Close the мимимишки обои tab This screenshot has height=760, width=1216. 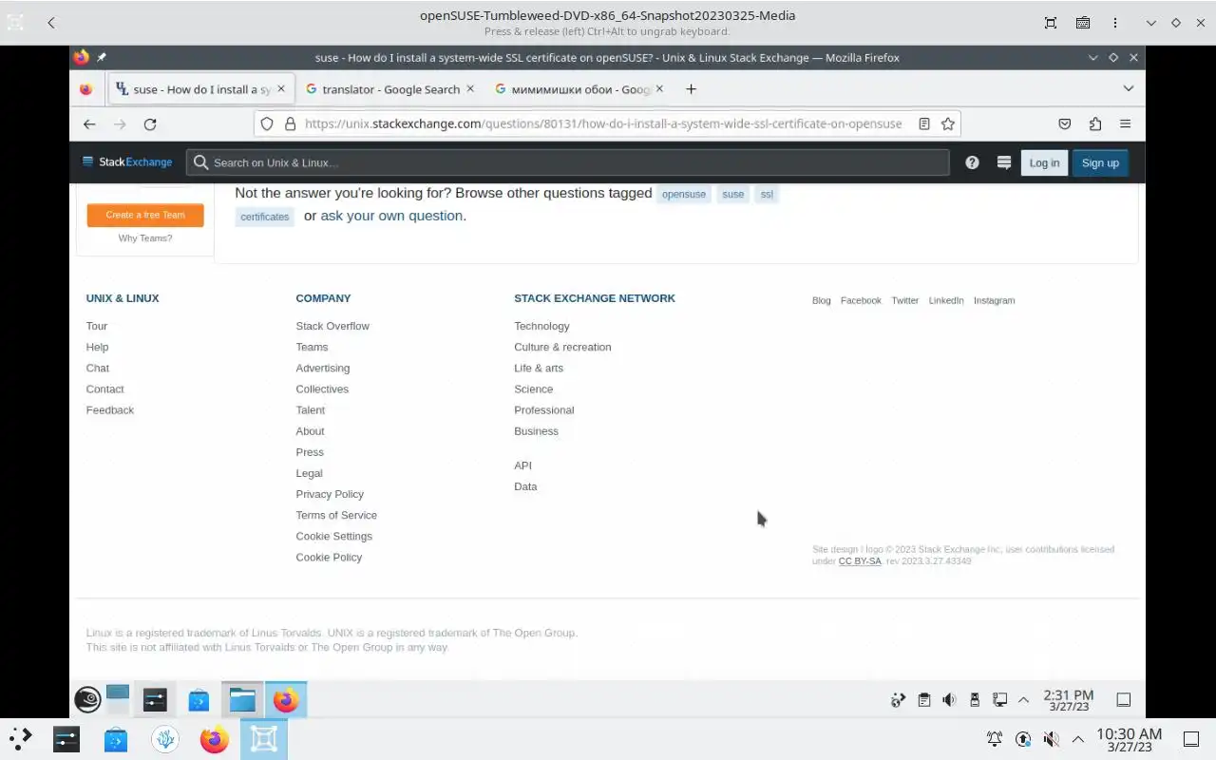click(x=660, y=88)
